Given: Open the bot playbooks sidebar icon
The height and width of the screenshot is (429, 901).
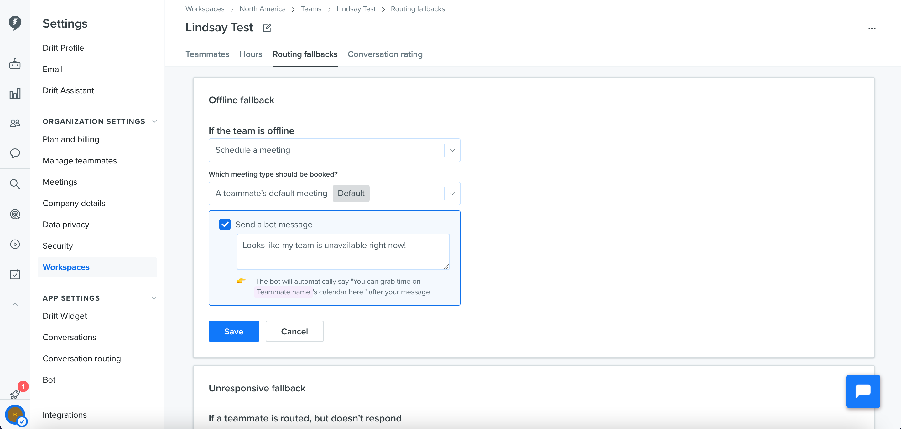Looking at the screenshot, I should coord(15,63).
